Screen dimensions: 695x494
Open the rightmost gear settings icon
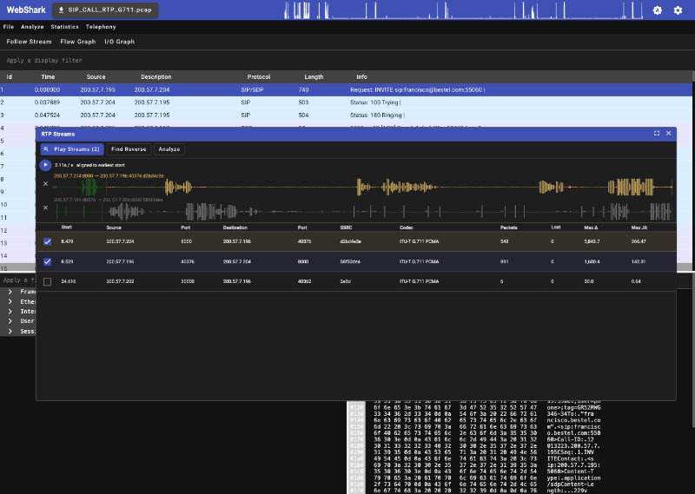click(x=678, y=10)
